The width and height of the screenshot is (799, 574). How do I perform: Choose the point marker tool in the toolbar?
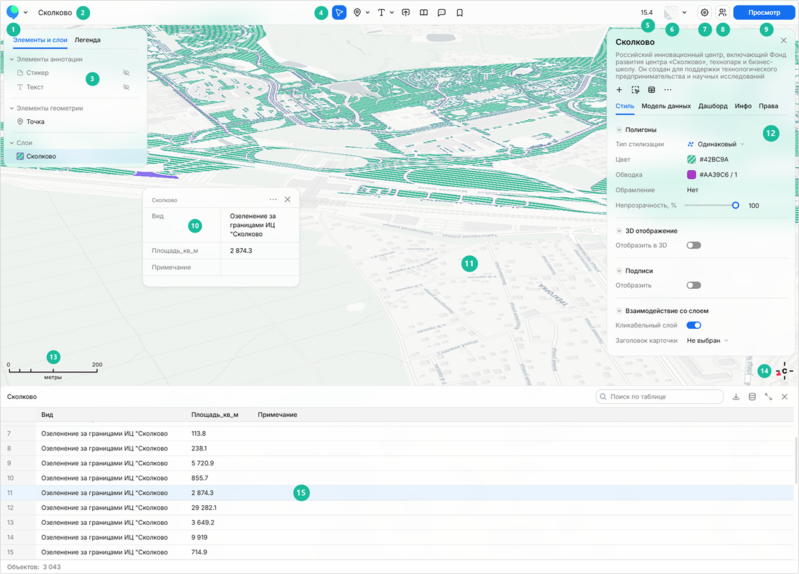click(357, 12)
